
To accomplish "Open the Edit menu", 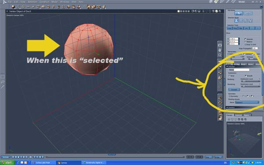I will 16,2.
